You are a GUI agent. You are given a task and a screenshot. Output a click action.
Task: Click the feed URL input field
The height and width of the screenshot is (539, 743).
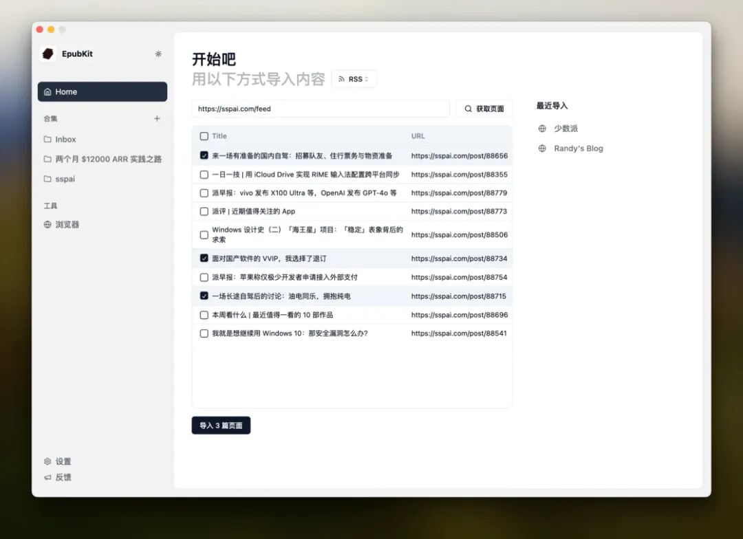(x=321, y=109)
